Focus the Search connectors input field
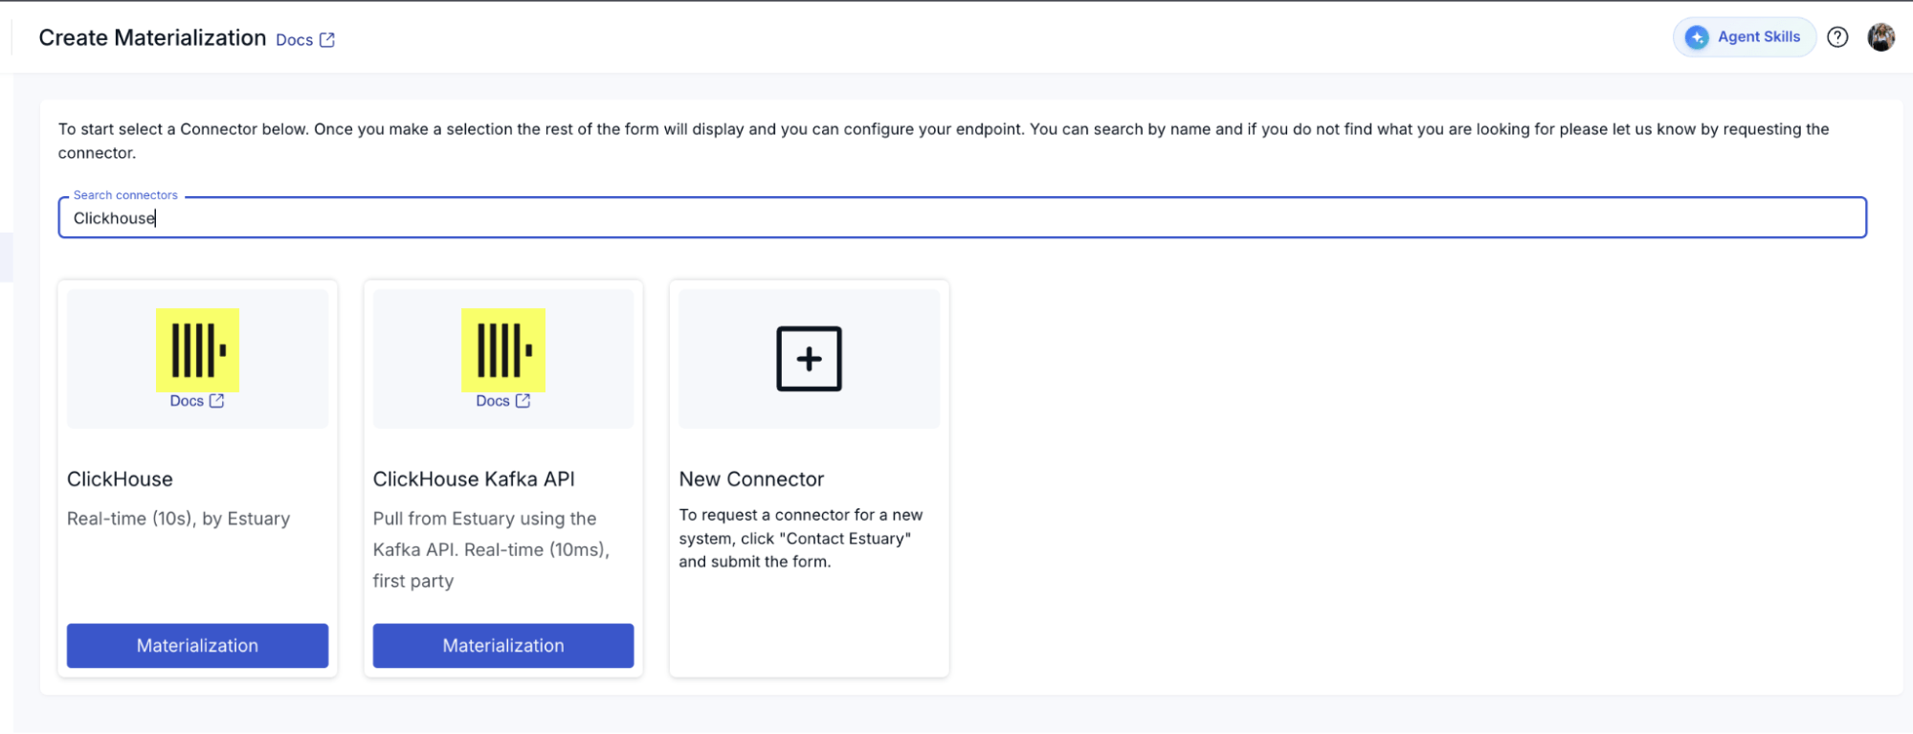Viewport: 1913px width, 734px height. (962, 218)
